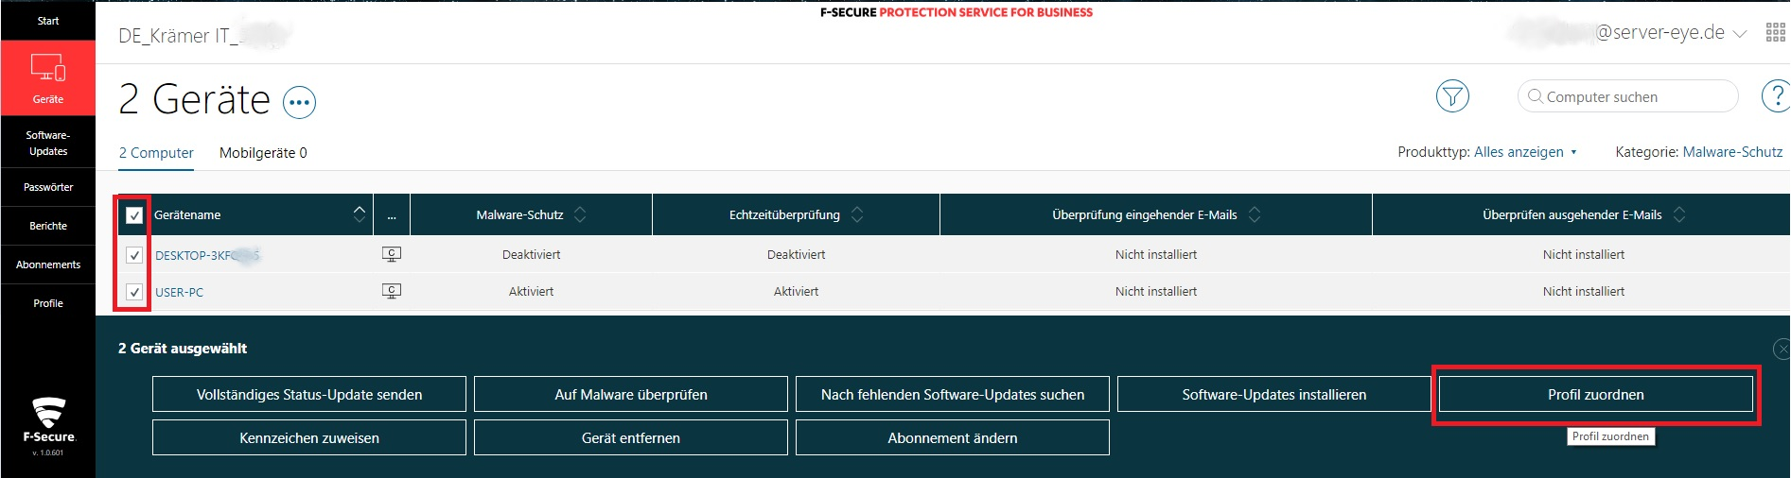This screenshot has width=1791, height=478.
Task: Click the magnifier icon in search box
Action: 1535,96
